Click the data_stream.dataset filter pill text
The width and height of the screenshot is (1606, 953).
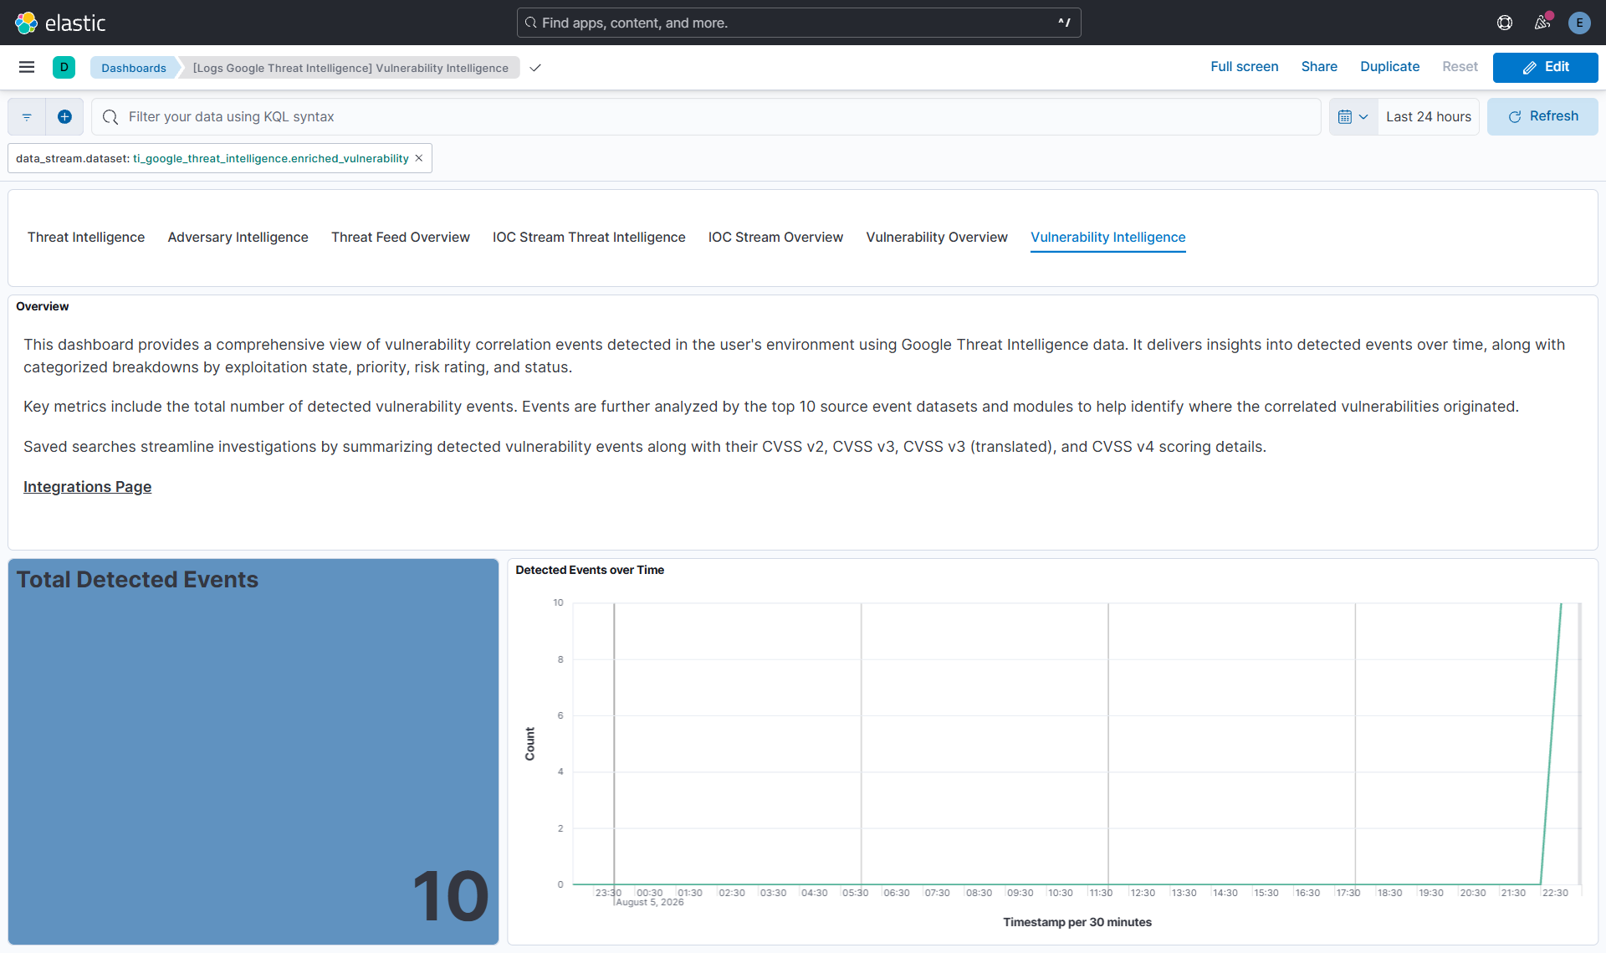[x=212, y=158]
